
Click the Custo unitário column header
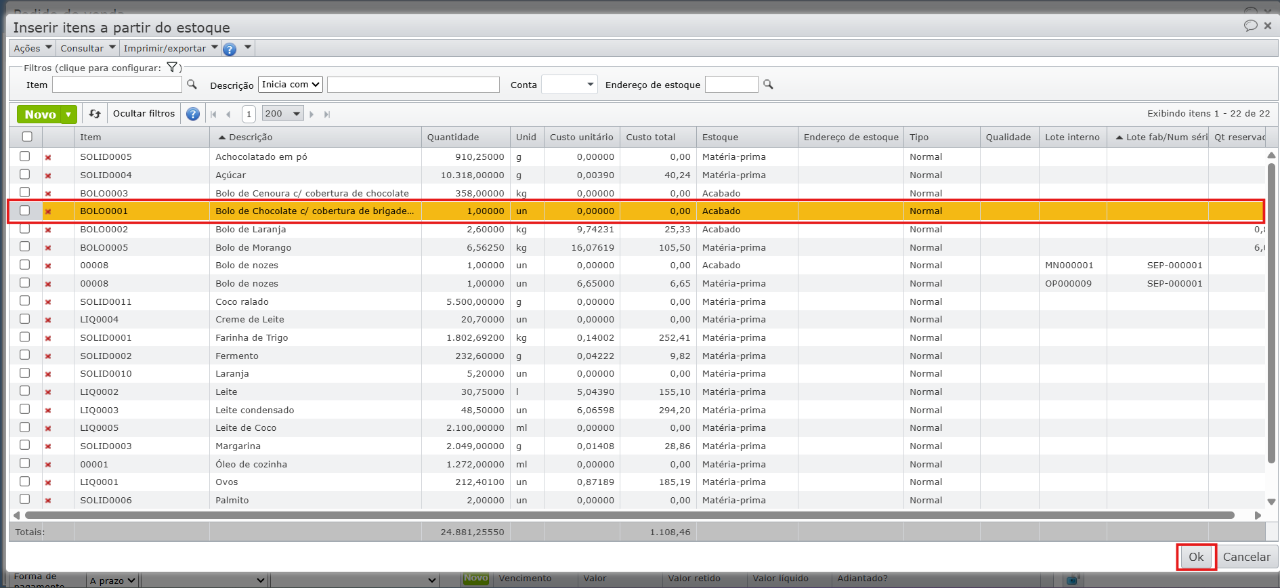coord(581,137)
